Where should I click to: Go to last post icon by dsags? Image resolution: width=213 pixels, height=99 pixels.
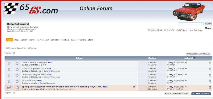210,63
